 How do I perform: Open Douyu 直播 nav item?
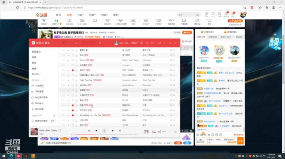(69, 15)
